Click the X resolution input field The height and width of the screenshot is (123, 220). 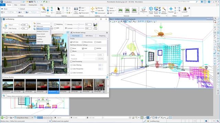25,25
